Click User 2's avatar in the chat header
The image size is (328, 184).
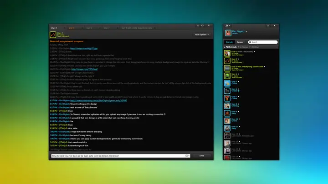pyautogui.click(x=53, y=35)
